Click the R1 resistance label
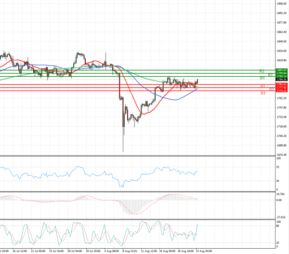Image resolution: width=289 pixels, height=254 pixels. coord(263,78)
